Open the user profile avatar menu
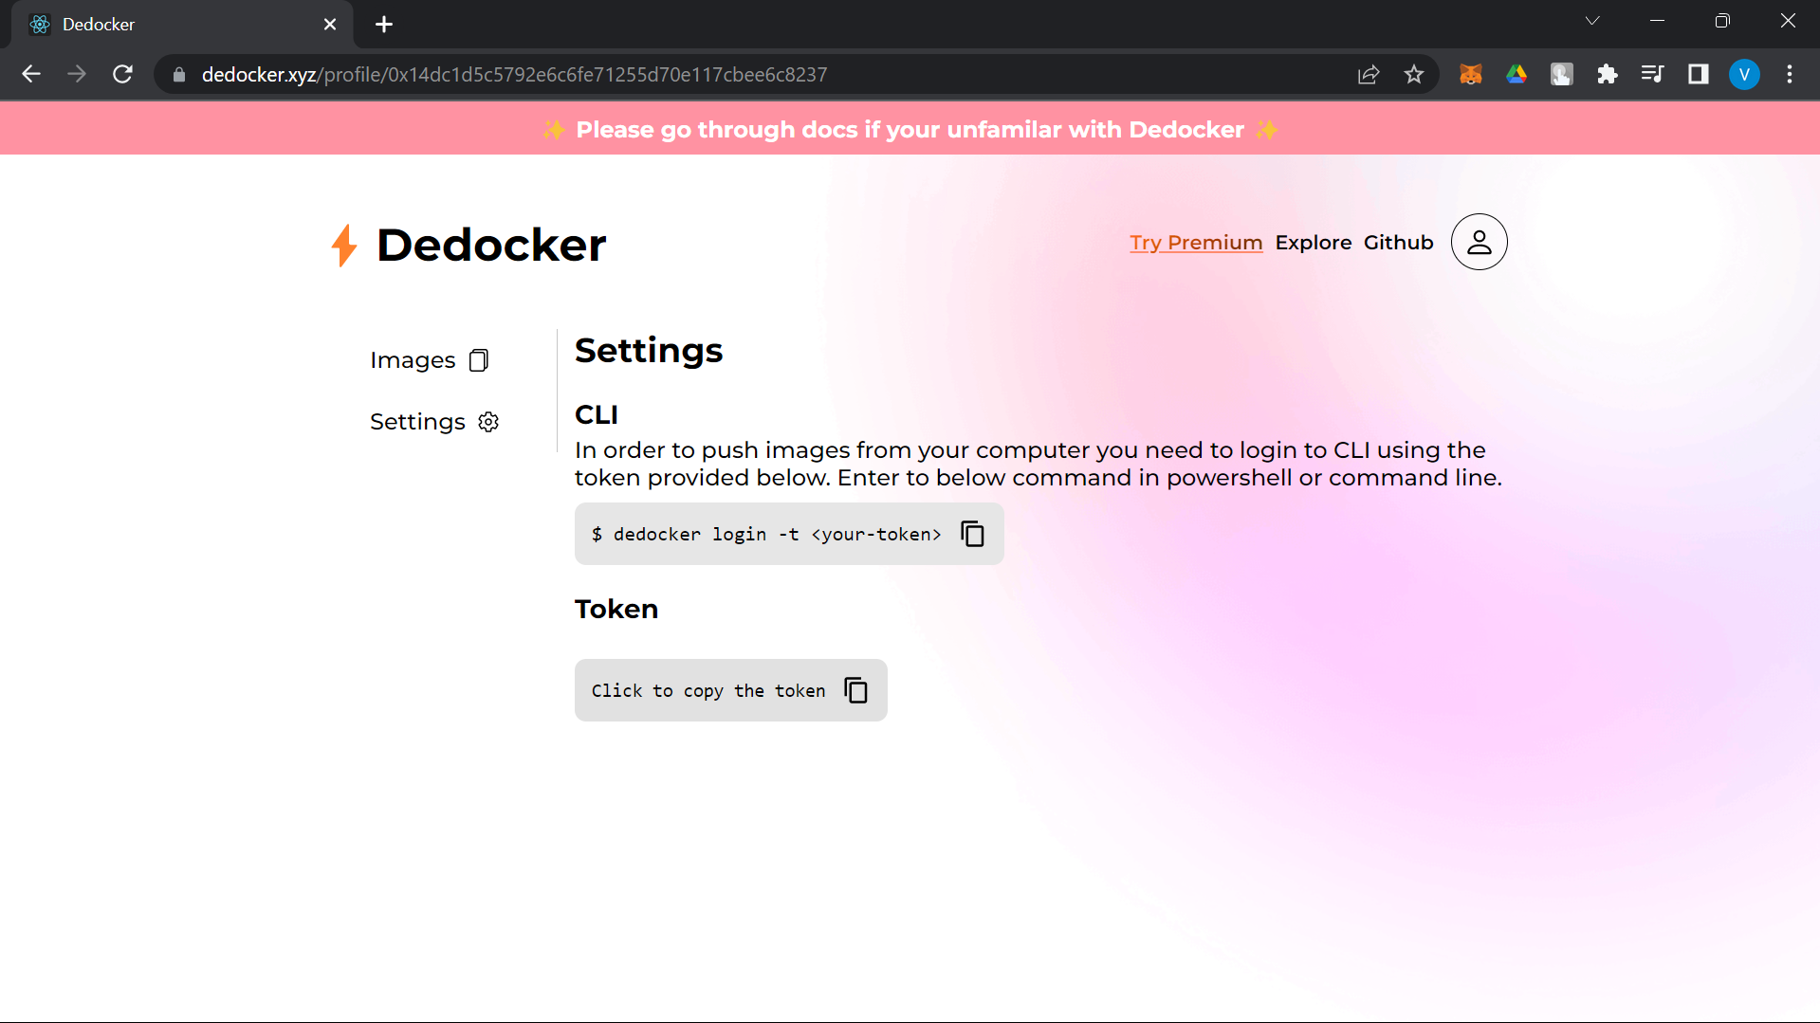Screen dimensions: 1820x1023 (1479, 242)
